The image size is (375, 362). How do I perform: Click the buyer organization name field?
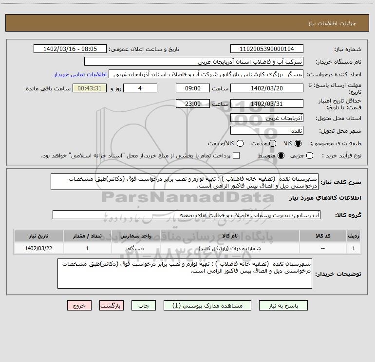click(194, 62)
